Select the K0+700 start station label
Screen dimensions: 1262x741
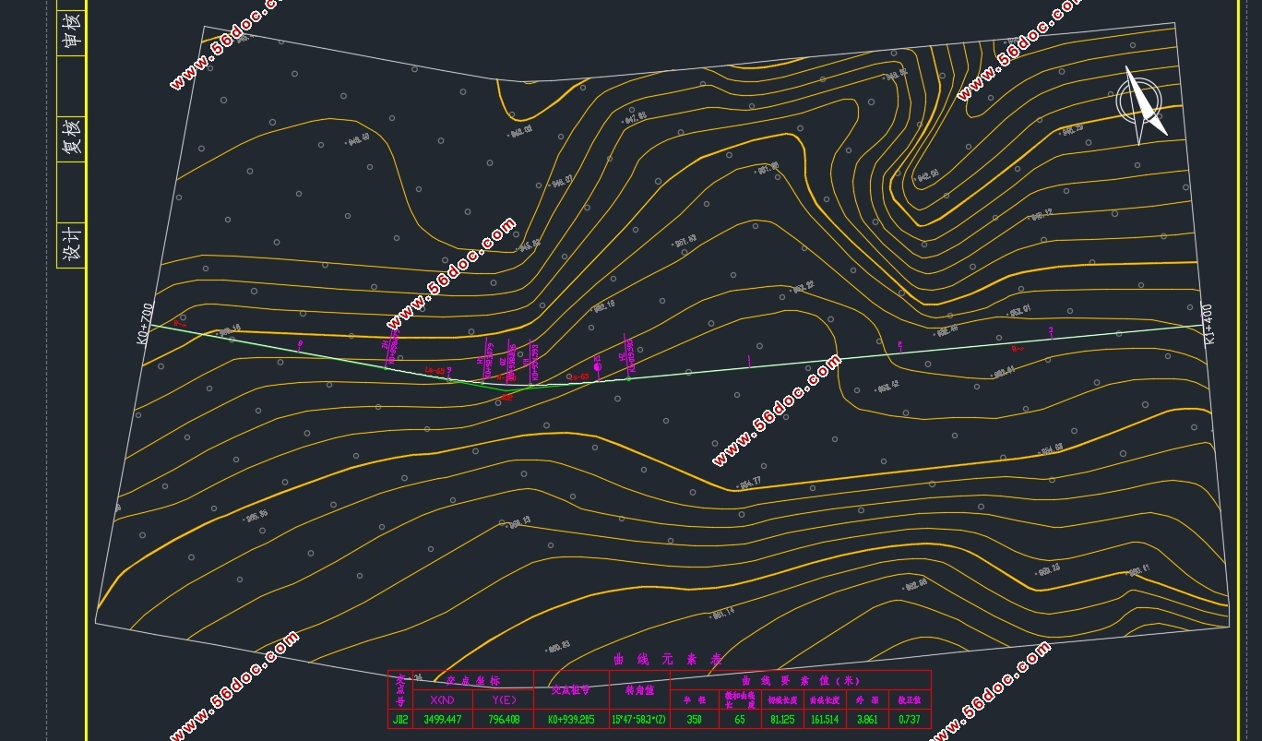pos(144,323)
